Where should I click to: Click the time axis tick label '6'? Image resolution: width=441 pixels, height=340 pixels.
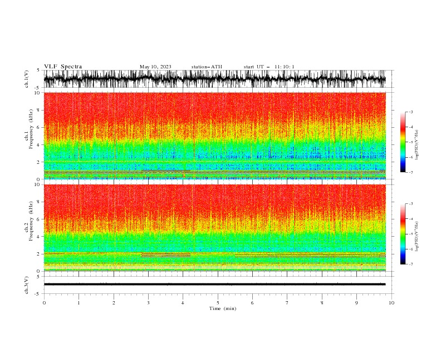point(252,303)
